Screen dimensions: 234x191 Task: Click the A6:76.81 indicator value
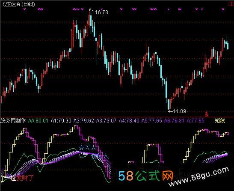pyautogui.click(x=174, y=120)
